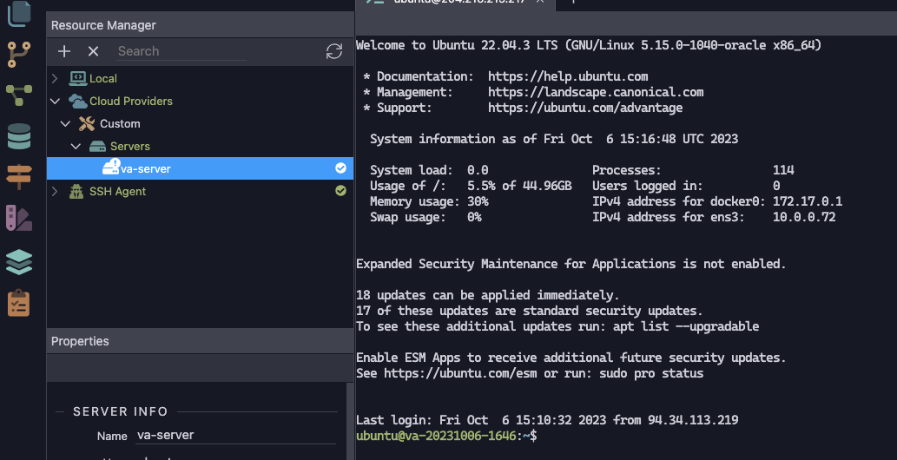Click ens3 address 10.0.0.72

tap(804, 217)
